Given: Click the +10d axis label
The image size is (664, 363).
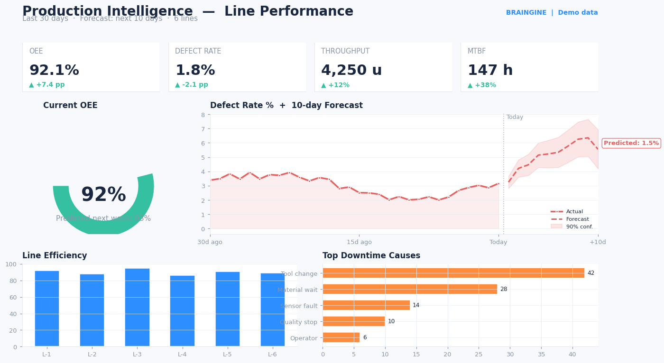Looking at the screenshot, I should click(x=598, y=242).
